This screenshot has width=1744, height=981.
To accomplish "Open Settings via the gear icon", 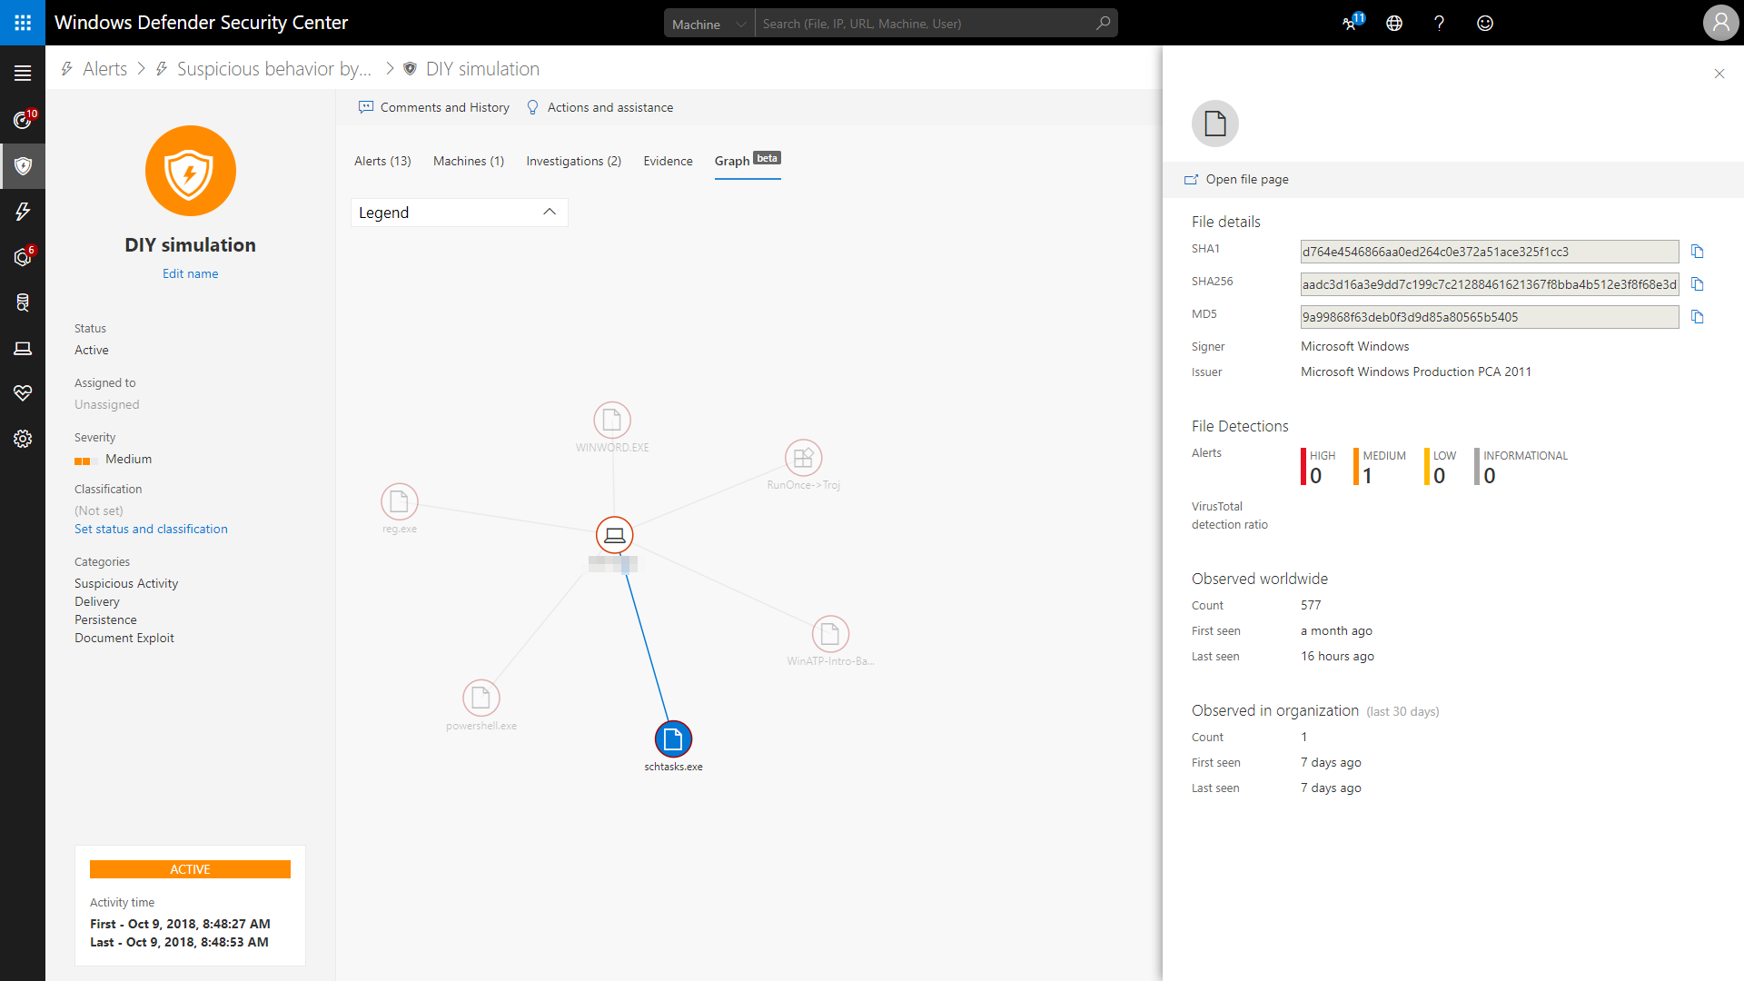I will point(23,439).
